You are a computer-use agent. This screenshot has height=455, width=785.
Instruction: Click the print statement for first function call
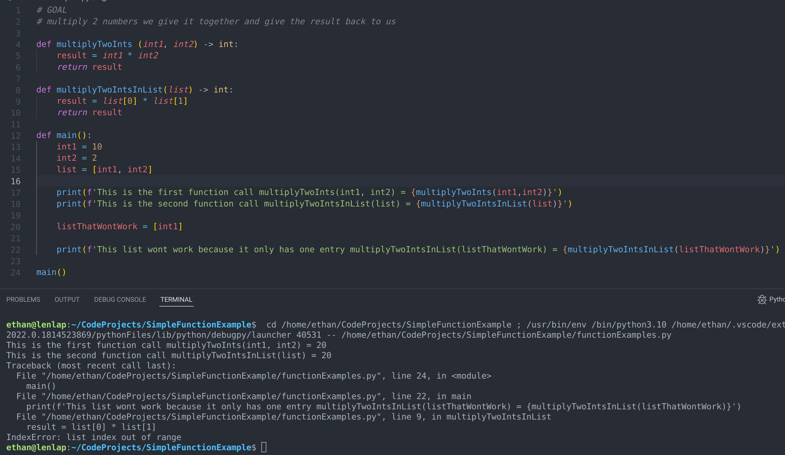point(309,192)
